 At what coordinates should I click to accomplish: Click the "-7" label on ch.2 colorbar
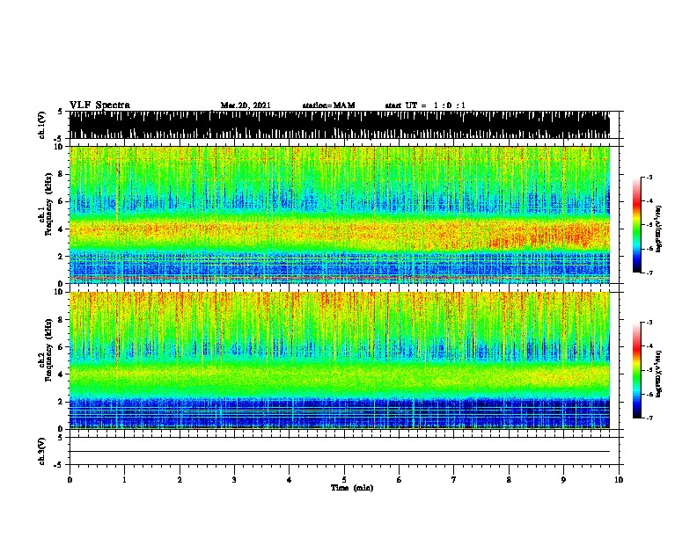click(x=649, y=418)
